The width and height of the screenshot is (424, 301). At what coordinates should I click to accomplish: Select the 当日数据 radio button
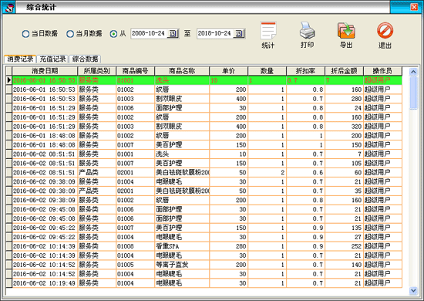tap(25, 34)
